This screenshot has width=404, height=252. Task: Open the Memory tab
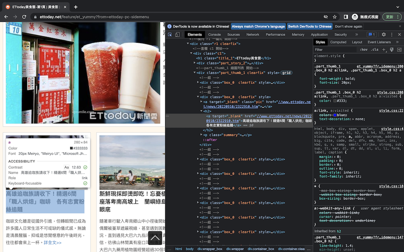298,34
